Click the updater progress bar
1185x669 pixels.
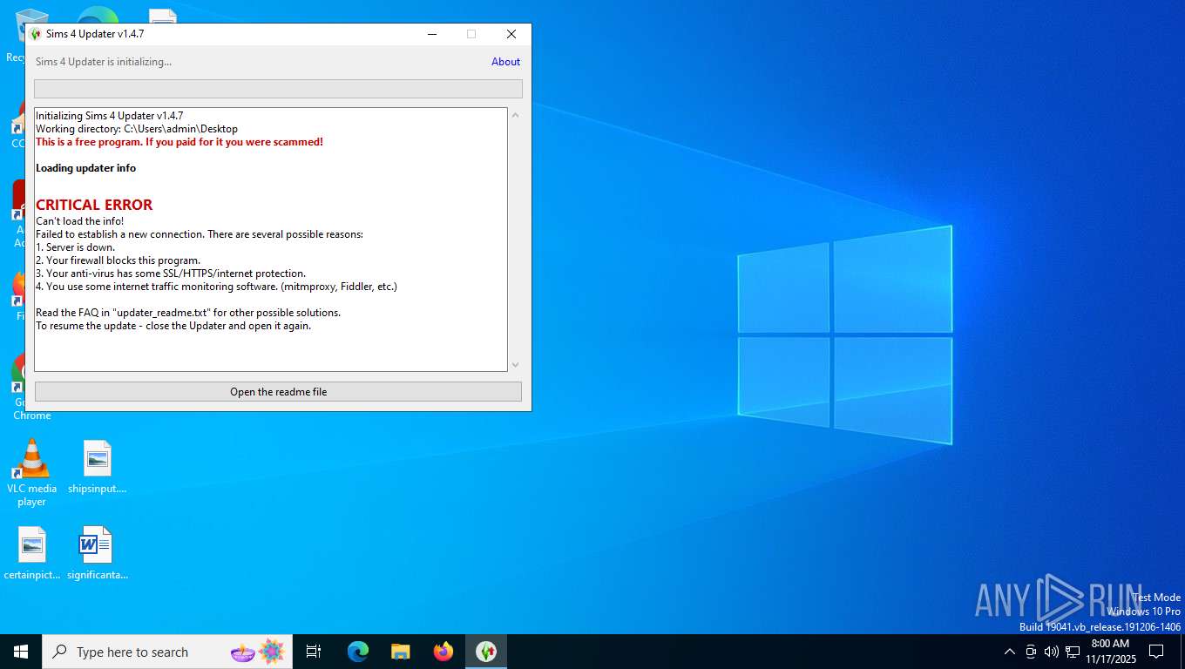(x=278, y=89)
